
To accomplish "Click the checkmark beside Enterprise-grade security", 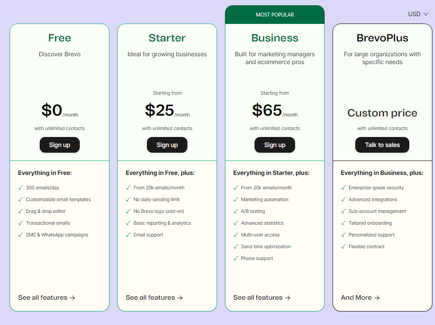I will 343,188.
